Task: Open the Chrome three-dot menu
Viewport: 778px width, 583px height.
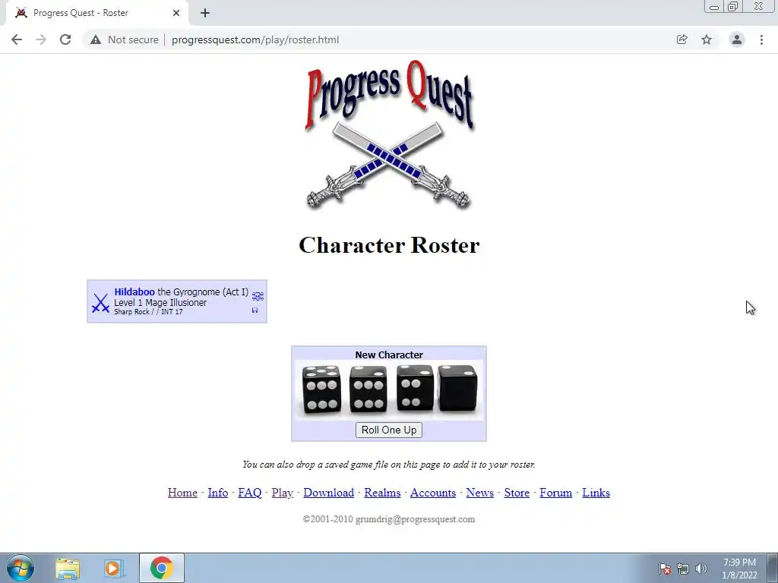Action: [761, 39]
